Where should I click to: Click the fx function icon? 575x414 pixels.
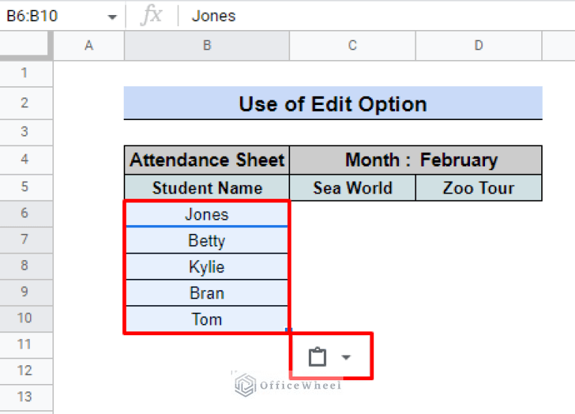coord(151,16)
